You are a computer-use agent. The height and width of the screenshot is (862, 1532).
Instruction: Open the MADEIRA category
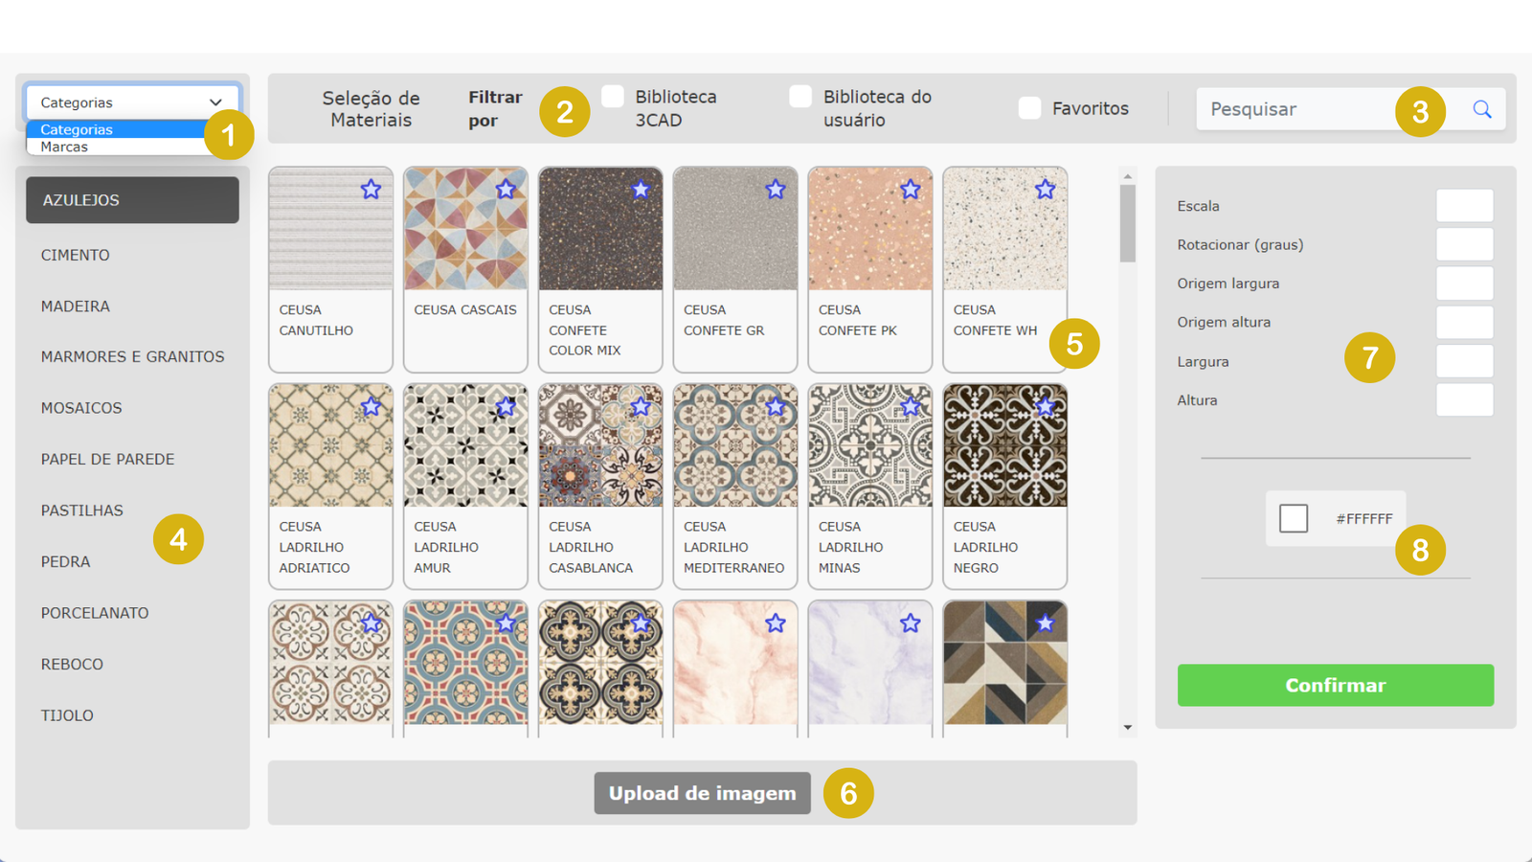[x=76, y=306]
